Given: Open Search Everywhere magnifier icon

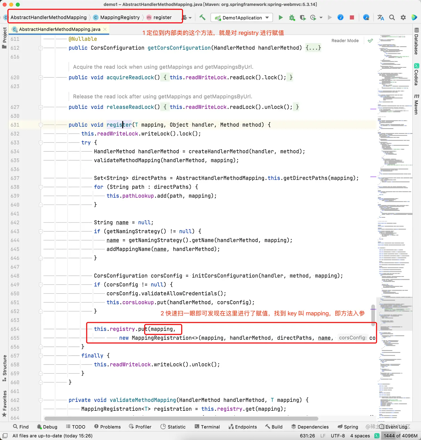Looking at the screenshot, I should (x=392, y=18).
